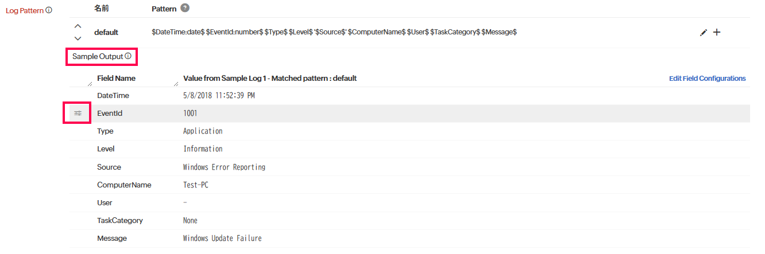This screenshot has width=765, height=254.
Task: Add a new pattern with plus icon
Action: click(717, 33)
